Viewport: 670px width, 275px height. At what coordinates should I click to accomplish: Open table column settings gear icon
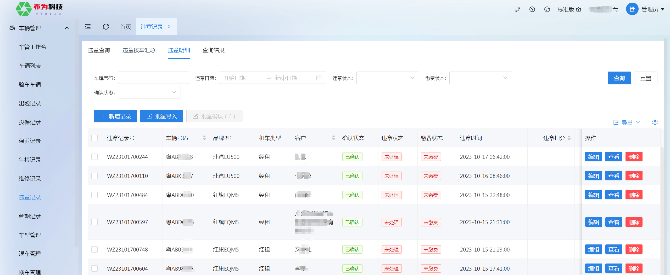coord(655,122)
